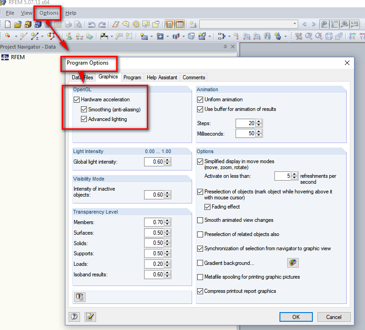Click the New Opening icon
Image resolution: width=365 pixels, height=330 pixels.
click(x=160, y=36)
